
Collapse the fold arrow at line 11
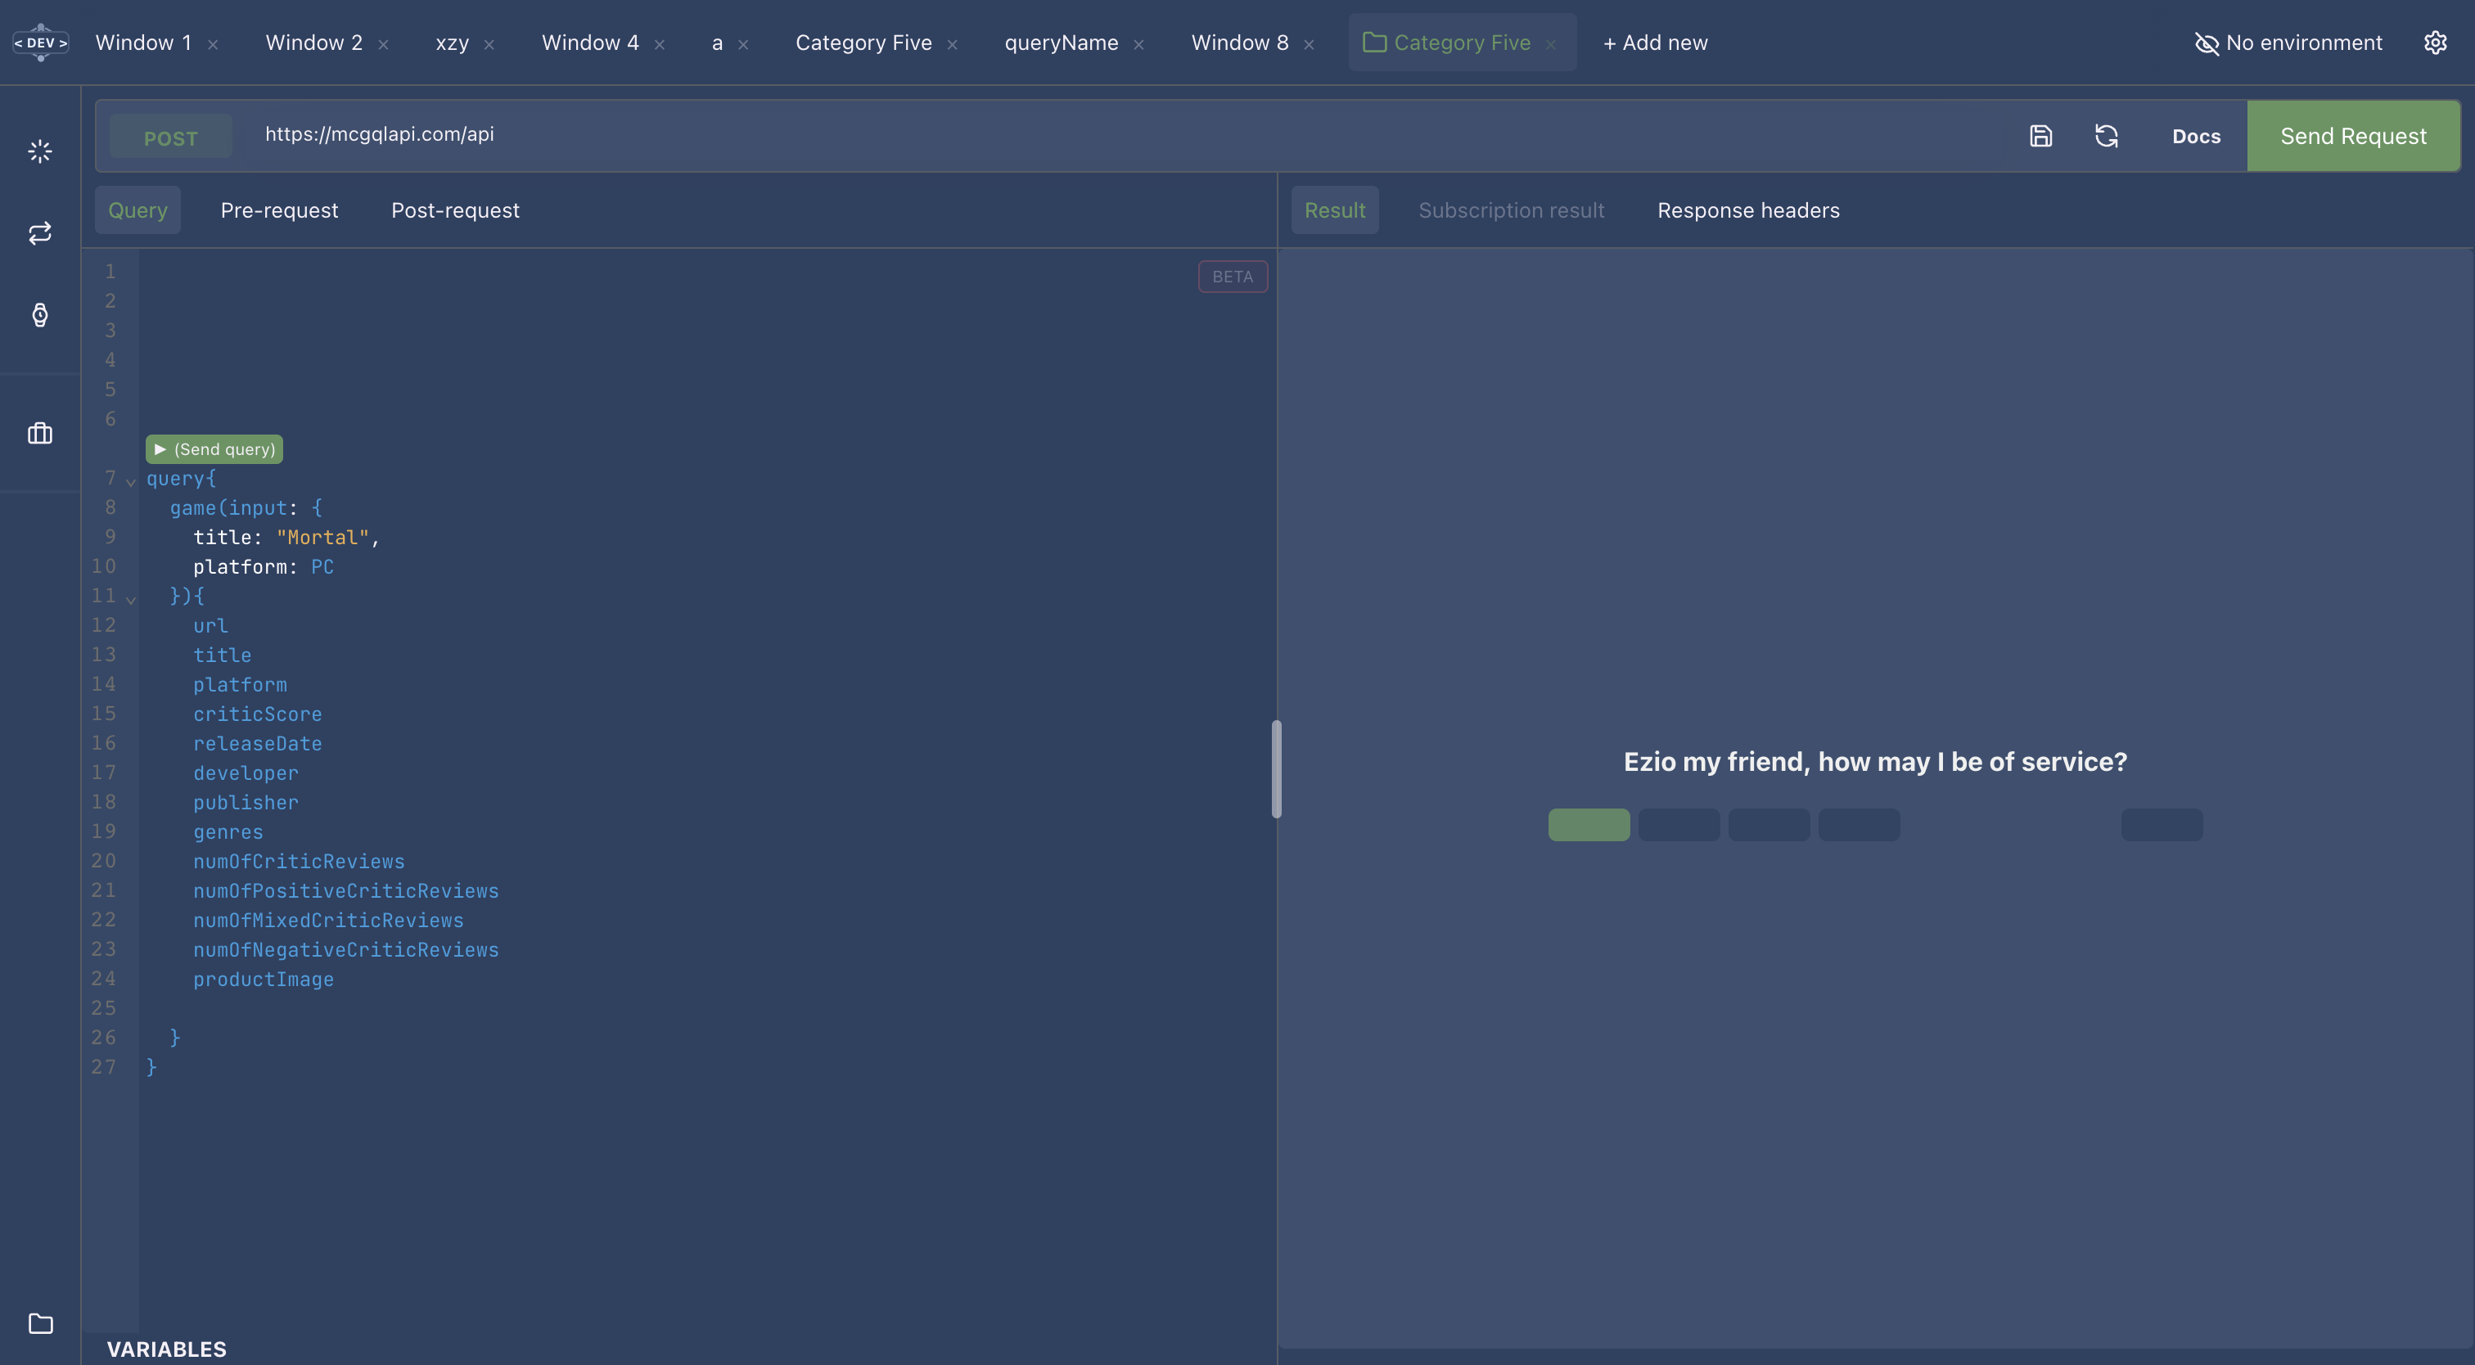[131, 599]
